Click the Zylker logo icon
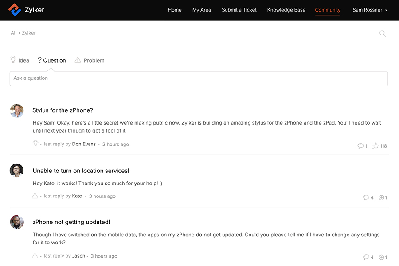Screen dimensions: 399x266 (x=15, y=10)
